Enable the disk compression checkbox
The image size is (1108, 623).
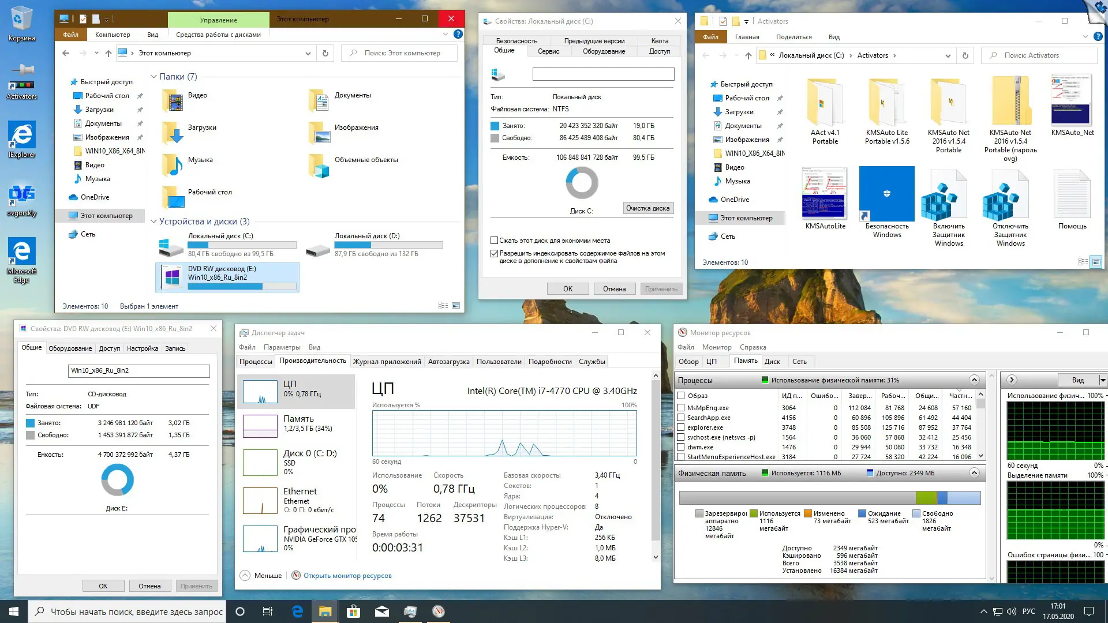(494, 241)
